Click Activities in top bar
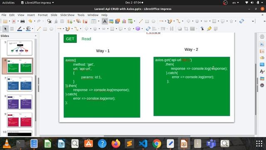The height and width of the screenshot is (150, 266). pos(8,2)
